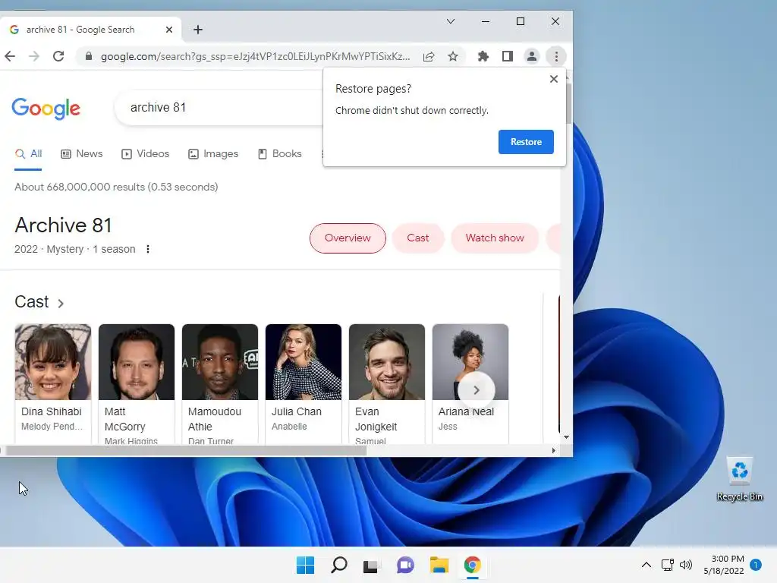This screenshot has width=777, height=583.
Task: Click into the archive 81 search box
Action: (x=218, y=108)
